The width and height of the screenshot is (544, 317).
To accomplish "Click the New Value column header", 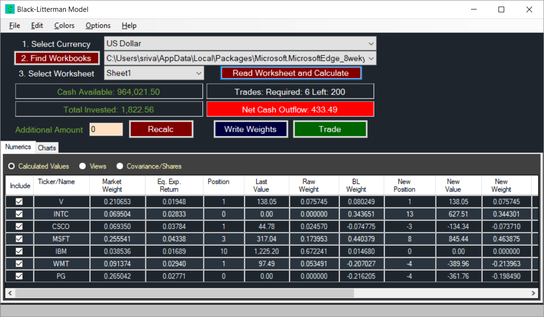I will 459,185.
